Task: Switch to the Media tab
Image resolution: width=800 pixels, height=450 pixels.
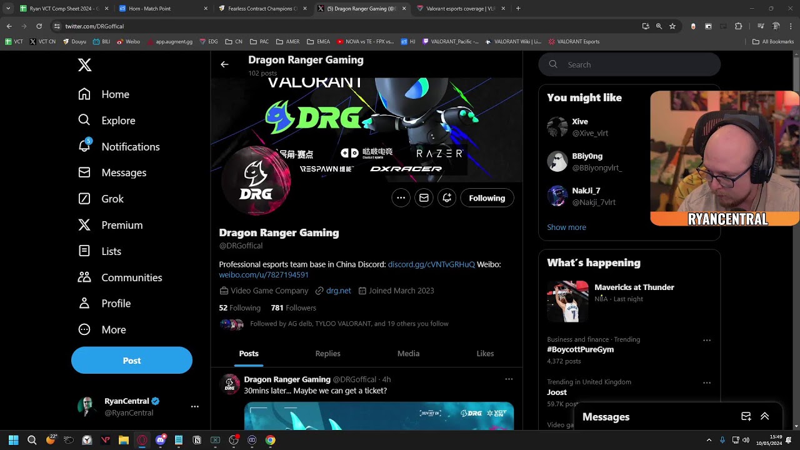Action: point(408,354)
